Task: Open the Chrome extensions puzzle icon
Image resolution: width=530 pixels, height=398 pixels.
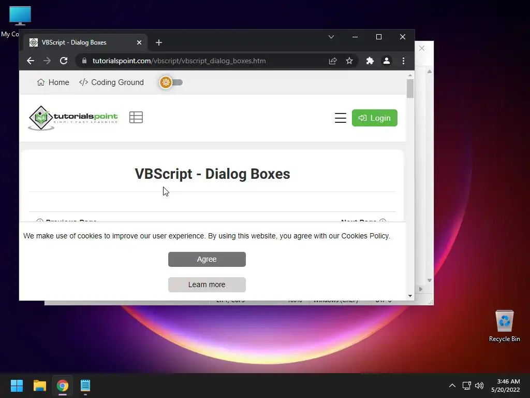Action: point(370,61)
